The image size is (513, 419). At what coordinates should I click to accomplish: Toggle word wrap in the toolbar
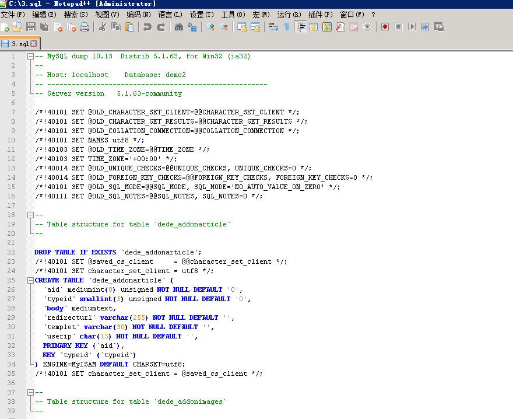coord(273,27)
